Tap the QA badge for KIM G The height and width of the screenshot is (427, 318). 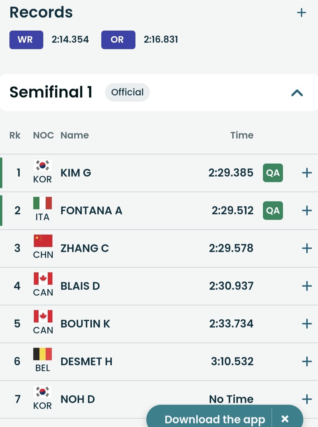click(x=273, y=173)
